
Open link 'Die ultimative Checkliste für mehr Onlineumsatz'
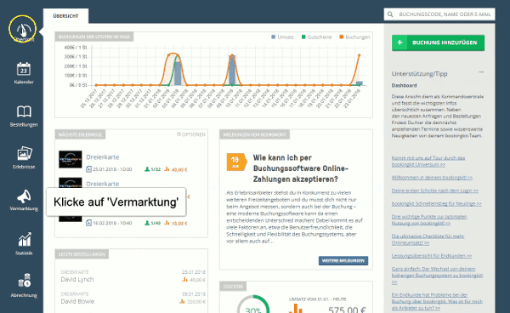[428, 239]
